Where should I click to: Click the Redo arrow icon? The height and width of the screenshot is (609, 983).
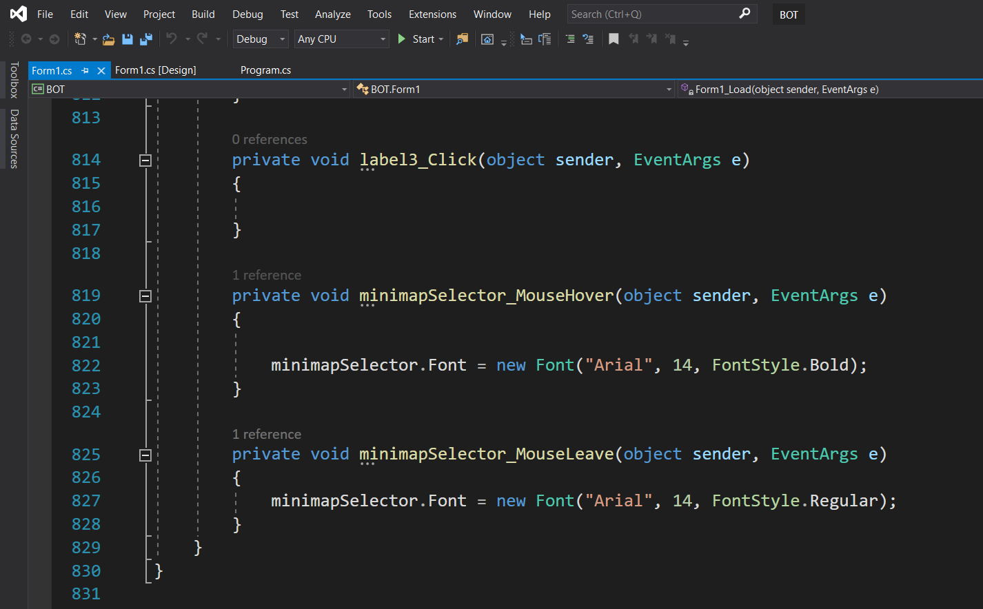[x=202, y=39]
